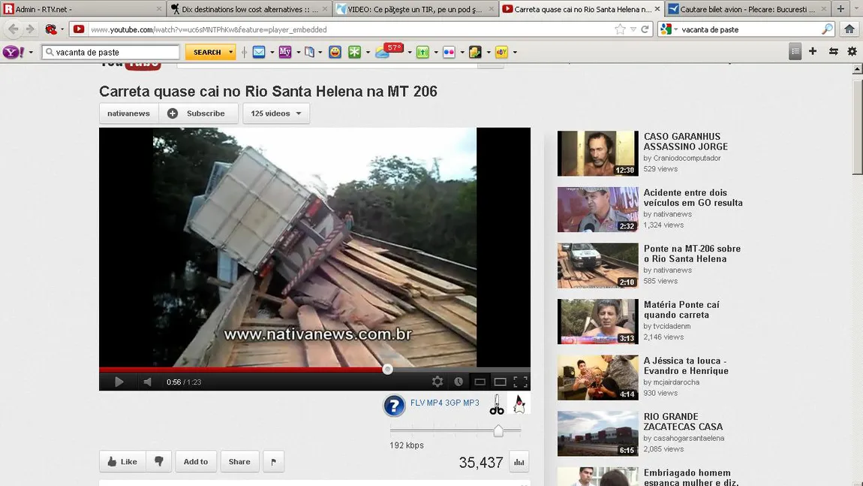Expand the 125 videos dropdown
The height and width of the screenshot is (486, 863).
(276, 113)
